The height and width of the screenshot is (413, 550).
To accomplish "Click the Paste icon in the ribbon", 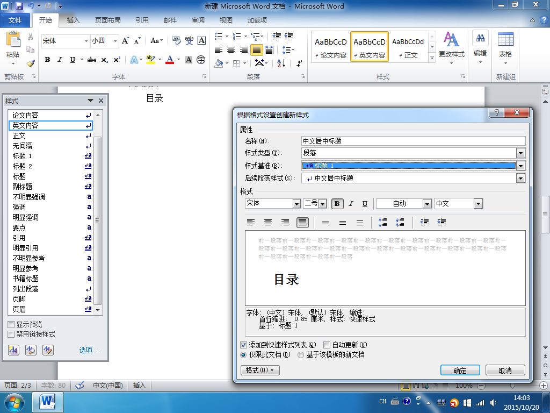I will (x=13, y=40).
